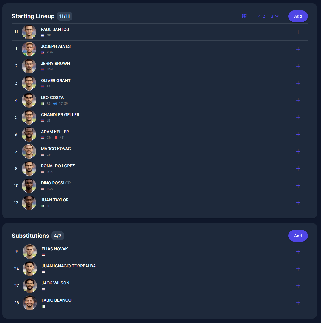Click plus icon next to Dino Rossi
The width and height of the screenshot is (321, 323).
(x=298, y=186)
